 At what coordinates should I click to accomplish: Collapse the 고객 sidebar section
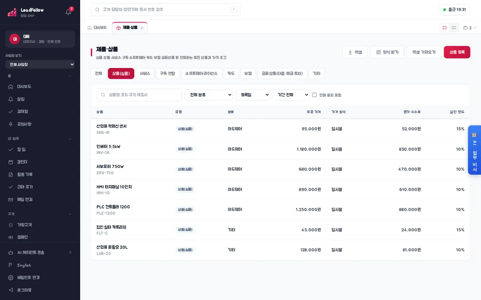point(70,214)
